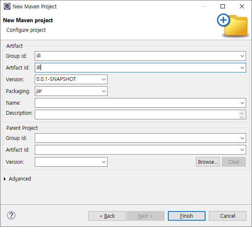Open the Parent Project Version dropdown
Viewport: 252px width, 227px height.
104,162
